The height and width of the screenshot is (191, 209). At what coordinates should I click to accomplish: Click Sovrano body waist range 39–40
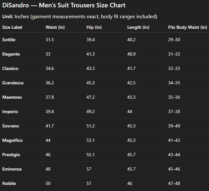(x=174, y=126)
